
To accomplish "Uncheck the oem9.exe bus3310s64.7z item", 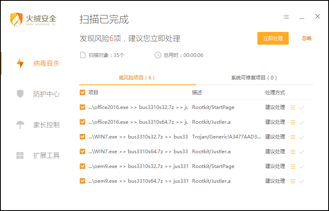I will [x=83, y=181].
